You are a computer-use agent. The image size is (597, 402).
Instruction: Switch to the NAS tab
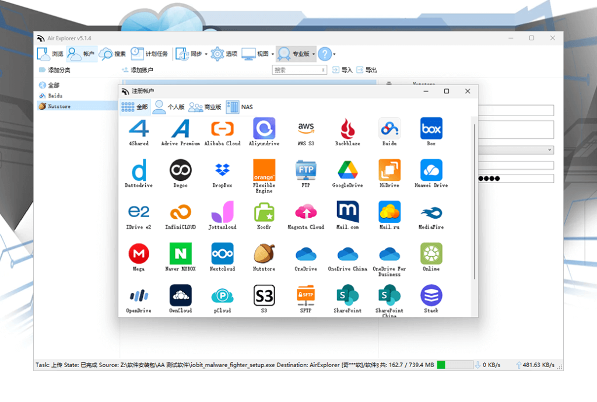point(240,107)
